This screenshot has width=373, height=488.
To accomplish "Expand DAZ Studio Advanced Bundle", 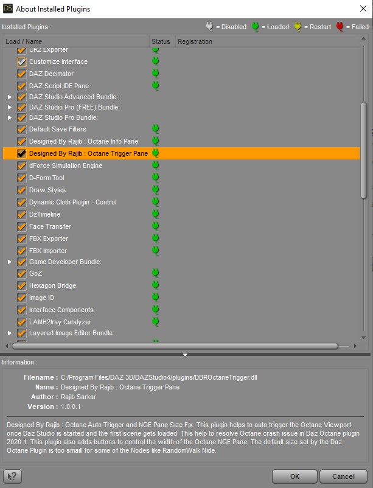I will (10, 97).
